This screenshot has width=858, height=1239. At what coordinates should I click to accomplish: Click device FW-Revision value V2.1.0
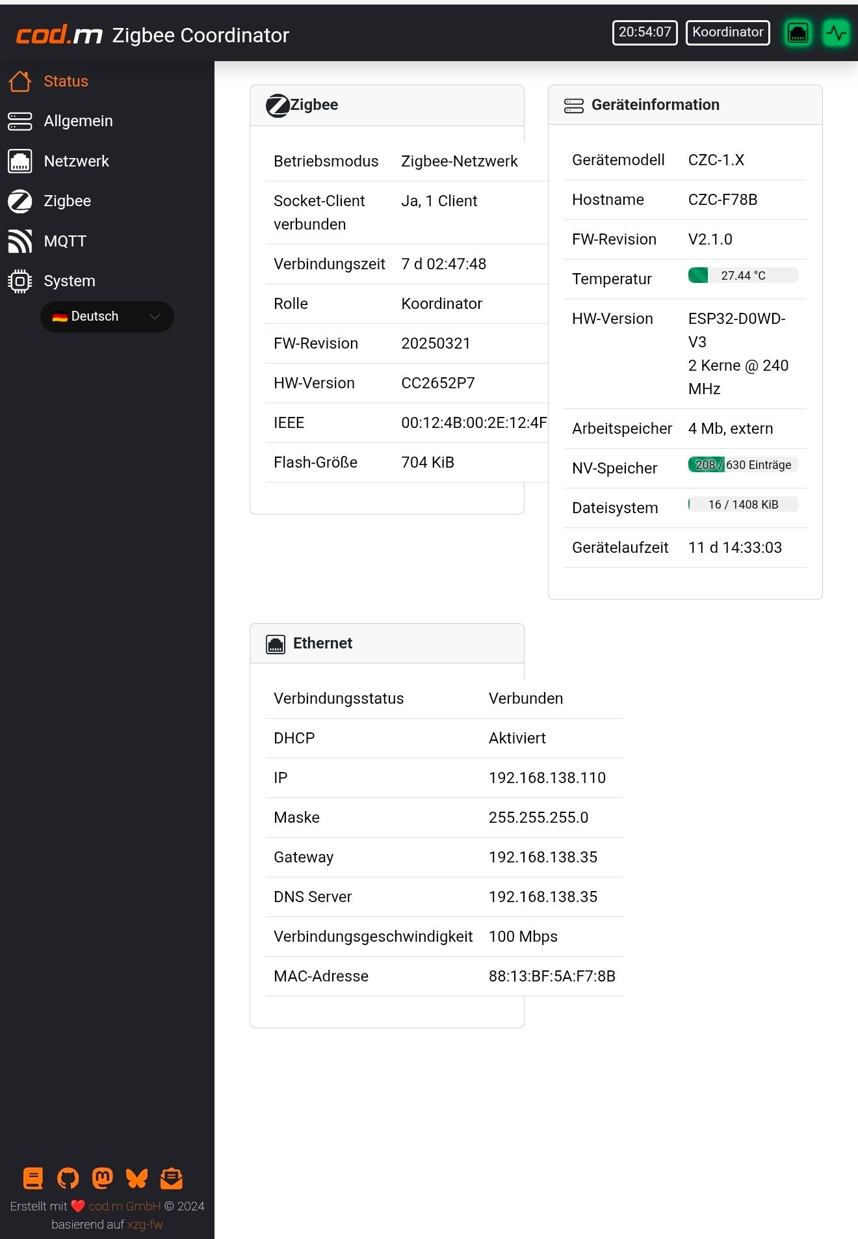tap(710, 239)
